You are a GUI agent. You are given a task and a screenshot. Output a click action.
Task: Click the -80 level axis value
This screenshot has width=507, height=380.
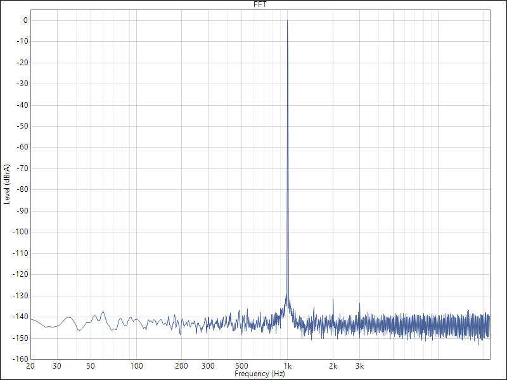22,189
